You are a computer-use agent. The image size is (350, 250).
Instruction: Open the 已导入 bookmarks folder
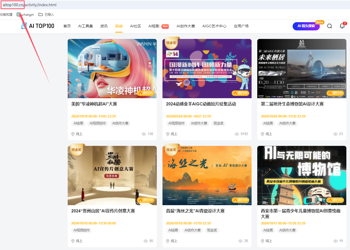[46, 14]
